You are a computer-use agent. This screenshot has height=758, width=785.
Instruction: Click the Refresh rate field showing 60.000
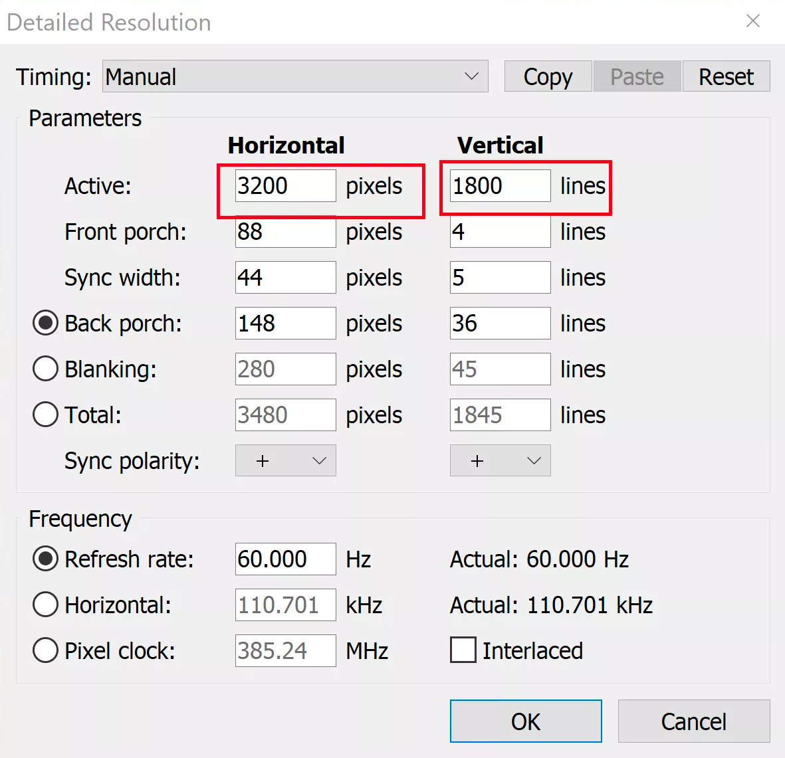[x=286, y=559]
